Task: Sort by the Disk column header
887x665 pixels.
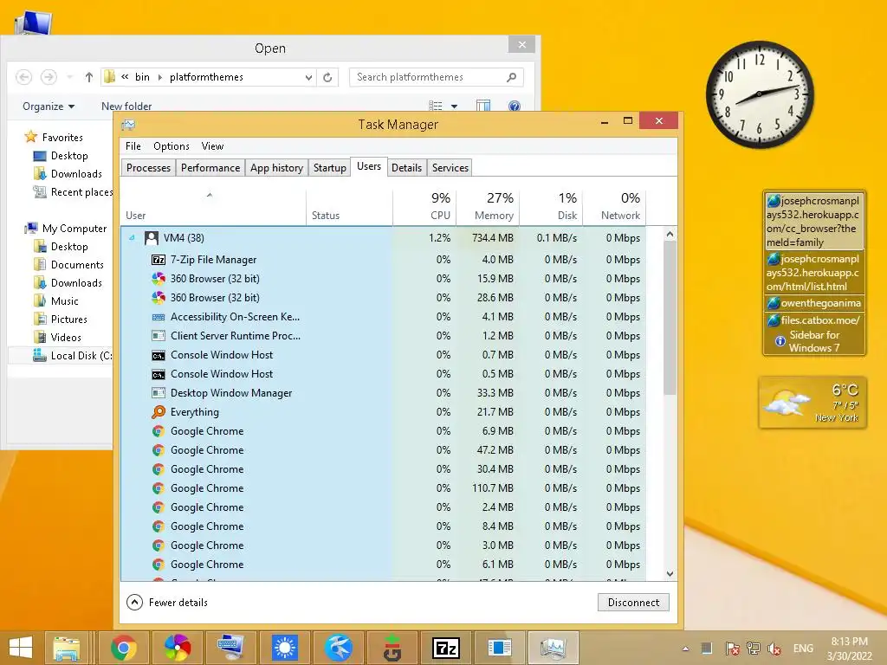Action: [x=551, y=206]
